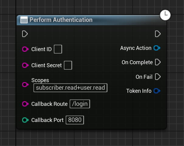This screenshot has width=184, height=146.
Task: Click the Callback Route pin
Action: point(25,104)
